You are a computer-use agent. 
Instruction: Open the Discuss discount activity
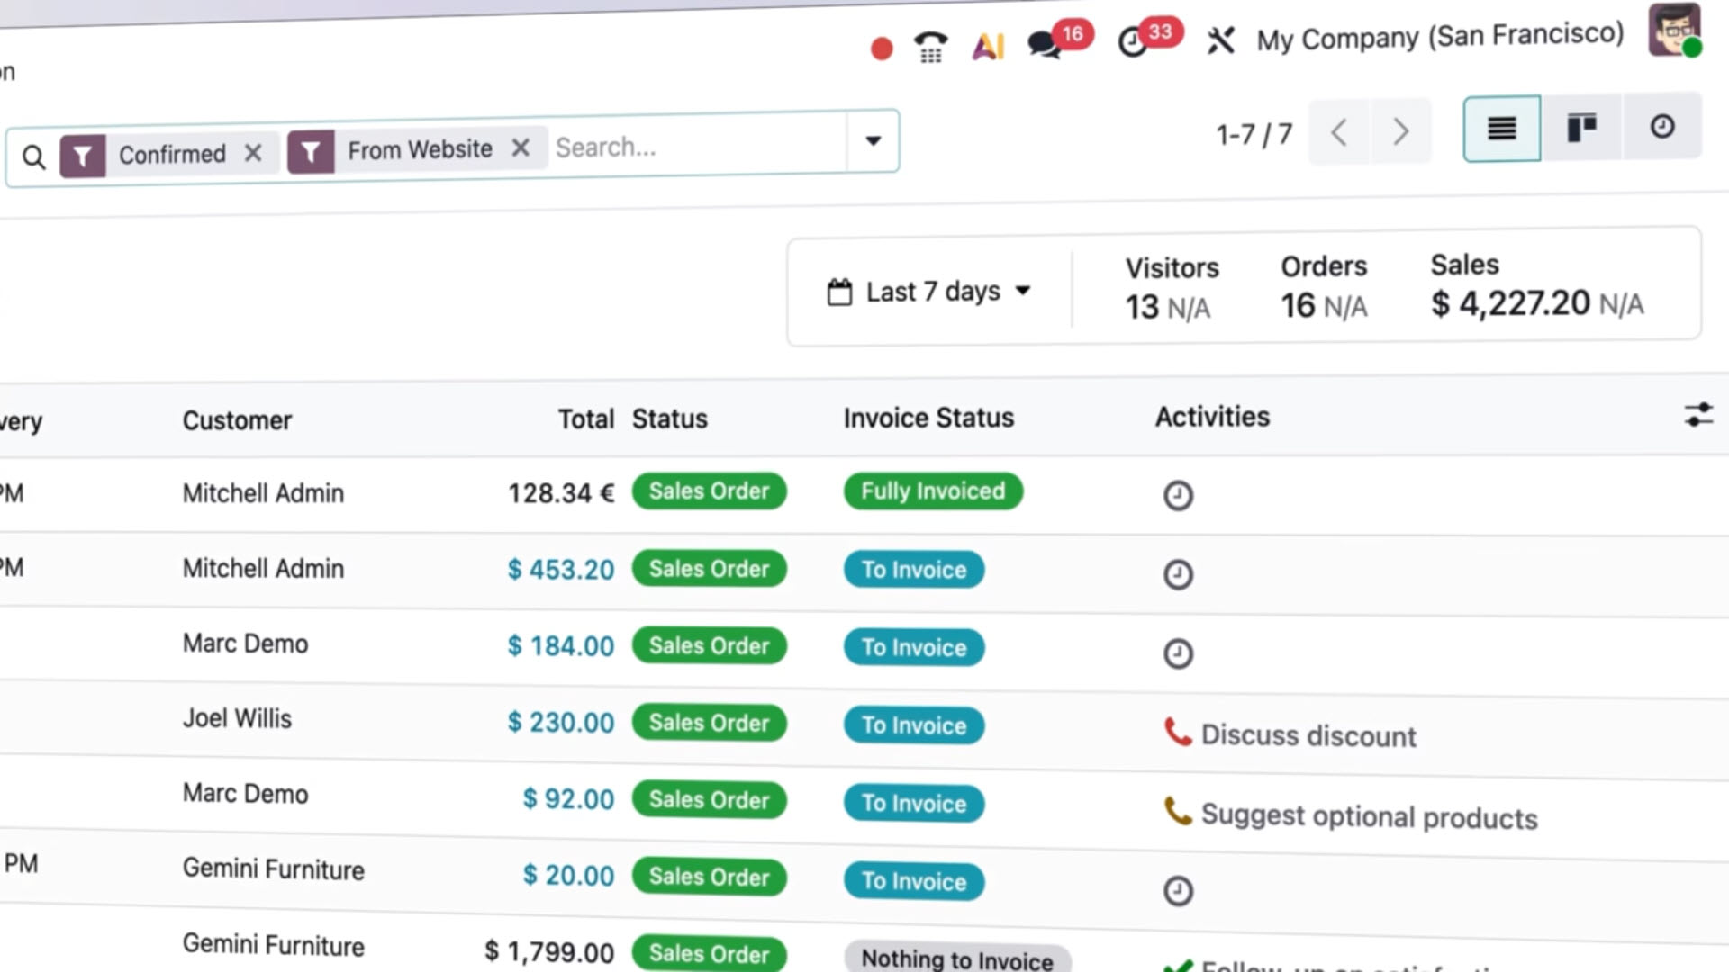pos(1308,734)
